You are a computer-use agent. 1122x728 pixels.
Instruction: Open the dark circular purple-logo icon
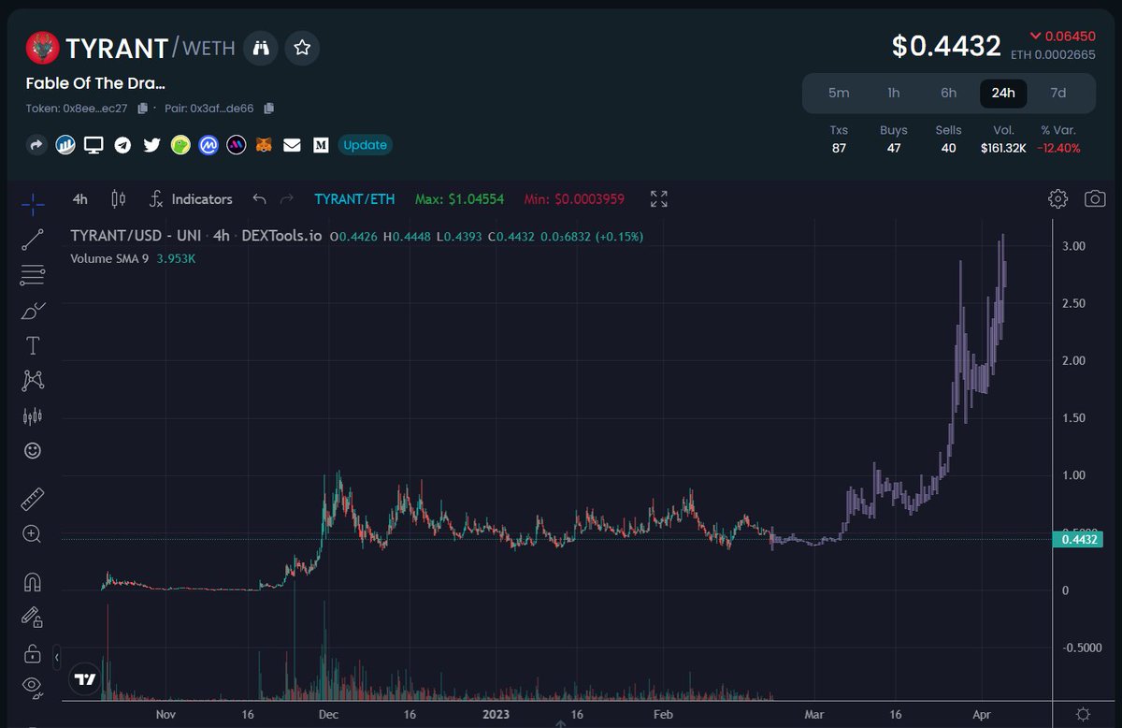click(237, 145)
